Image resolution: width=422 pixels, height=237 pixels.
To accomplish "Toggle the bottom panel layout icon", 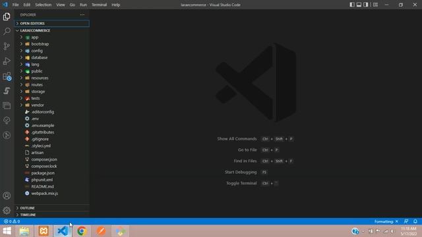I will [x=359, y=5].
